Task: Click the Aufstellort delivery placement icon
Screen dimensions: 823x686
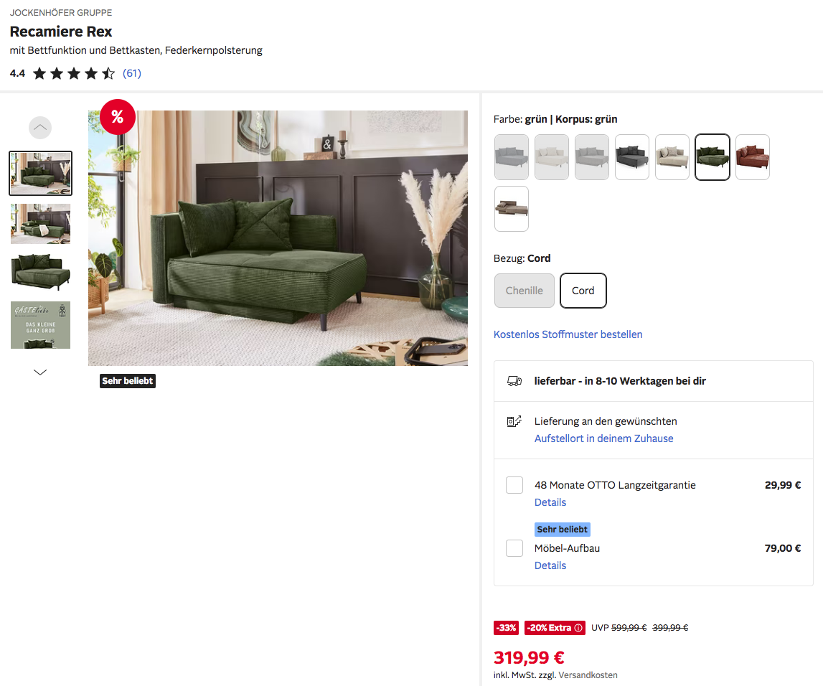Action: click(514, 421)
